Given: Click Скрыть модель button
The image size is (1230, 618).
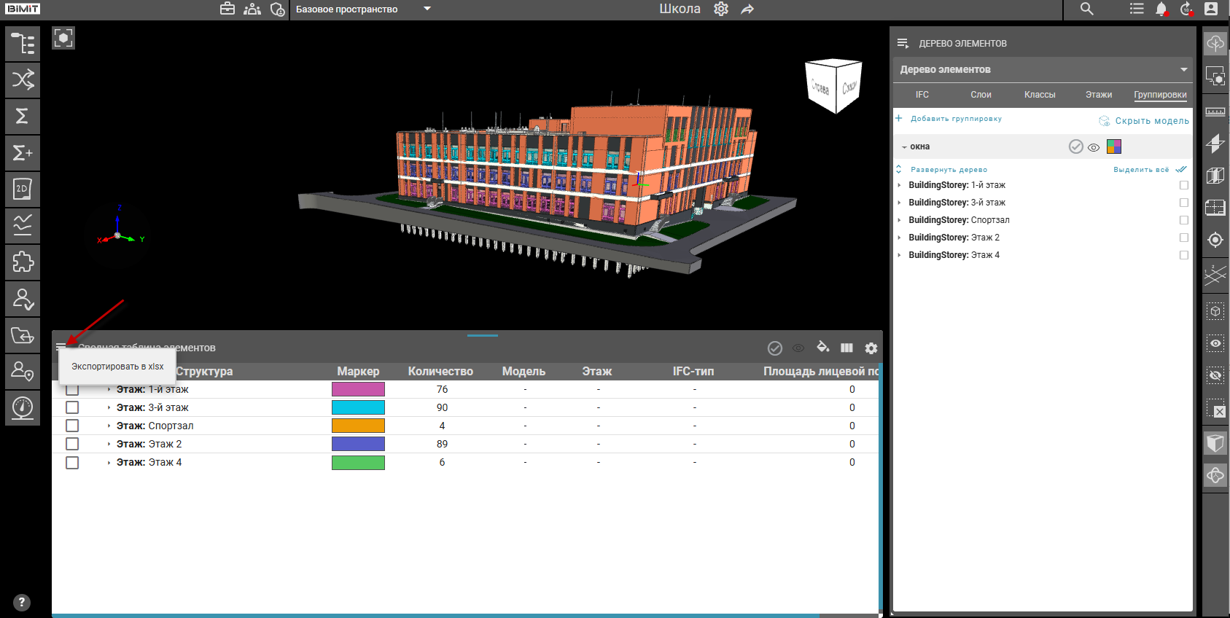Looking at the screenshot, I should 1151,121.
